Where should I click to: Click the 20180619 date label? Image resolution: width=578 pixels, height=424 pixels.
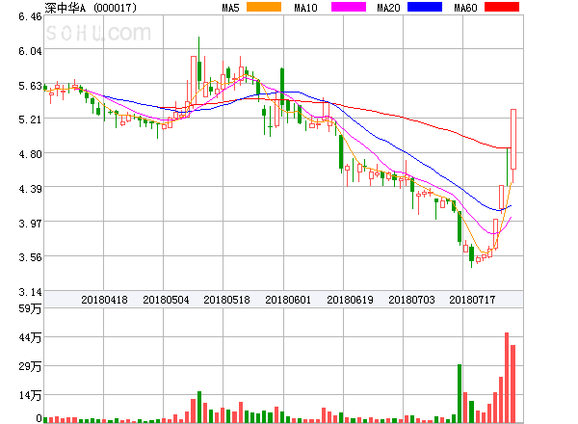pos(350,300)
